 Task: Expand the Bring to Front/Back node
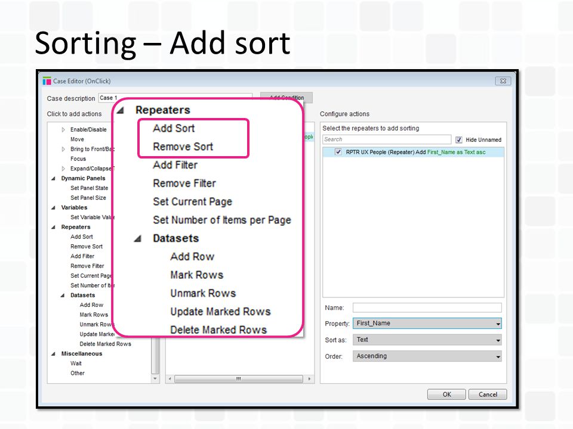[x=63, y=149]
